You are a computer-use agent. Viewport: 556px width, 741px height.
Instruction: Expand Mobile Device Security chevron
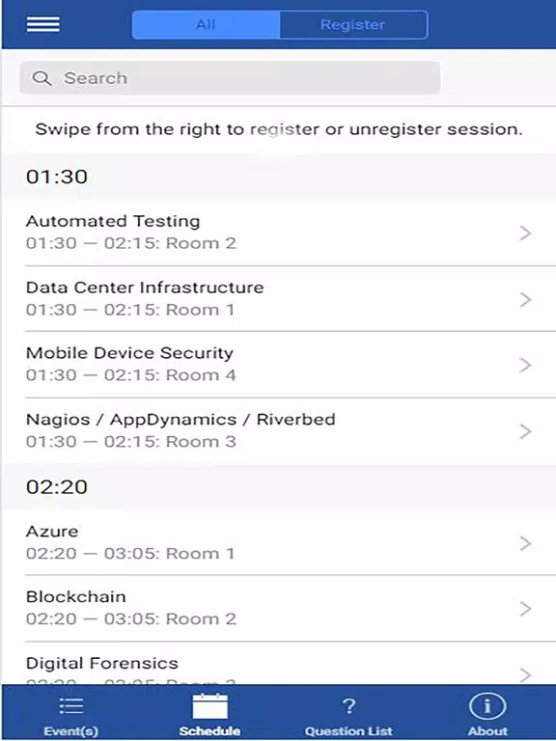525,365
